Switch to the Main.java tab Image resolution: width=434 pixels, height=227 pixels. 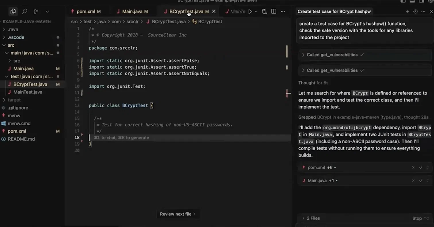[132, 11]
